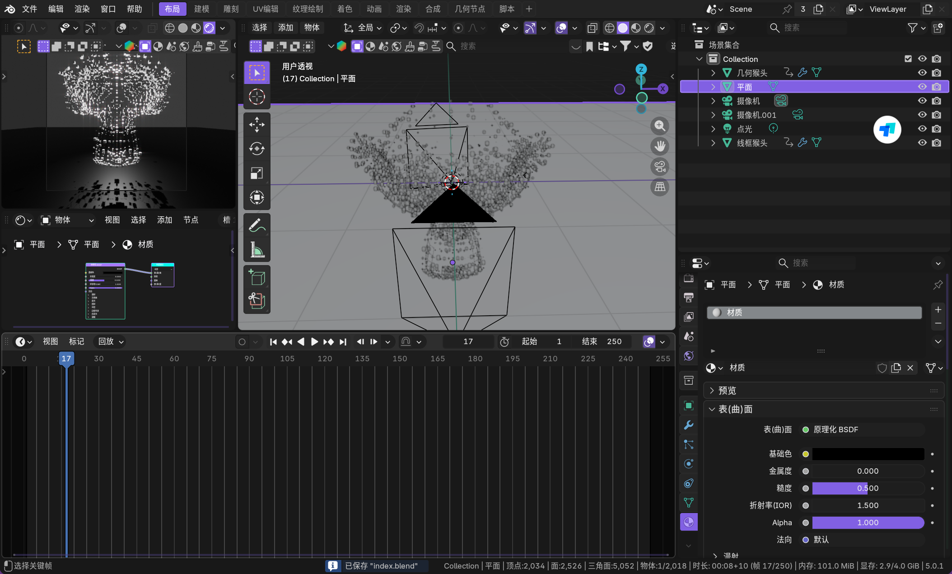The image size is (952, 574).
Task: Select the 3D Cursor tool
Action: click(x=257, y=97)
